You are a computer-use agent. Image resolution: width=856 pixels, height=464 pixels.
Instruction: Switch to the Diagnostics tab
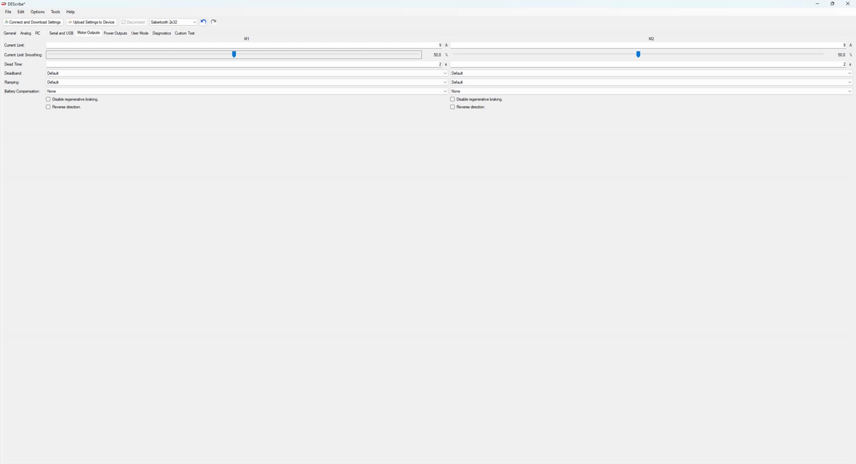[162, 33]
